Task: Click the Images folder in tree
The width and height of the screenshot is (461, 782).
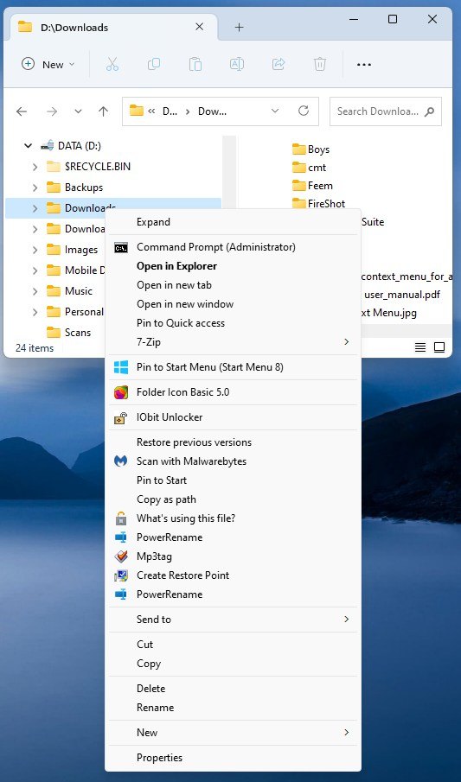Action: point(72,250)
